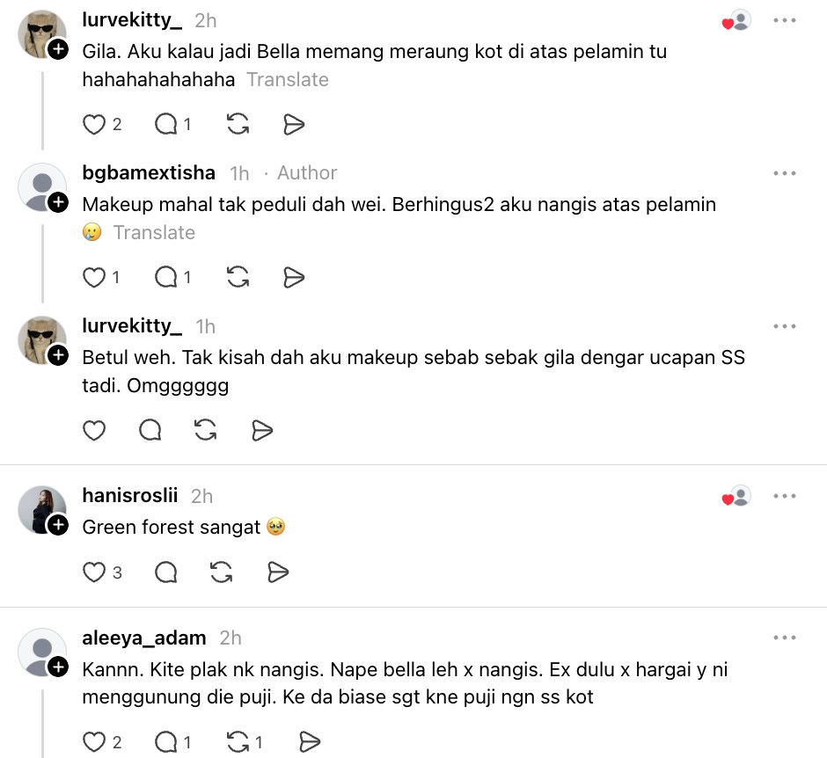Open three-dot menu on bgbamextisha's comment

coord(784,173)
